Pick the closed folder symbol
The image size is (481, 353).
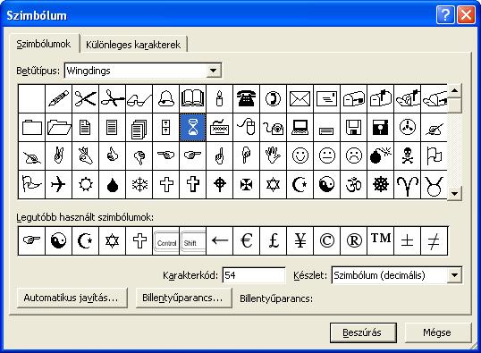31,127
